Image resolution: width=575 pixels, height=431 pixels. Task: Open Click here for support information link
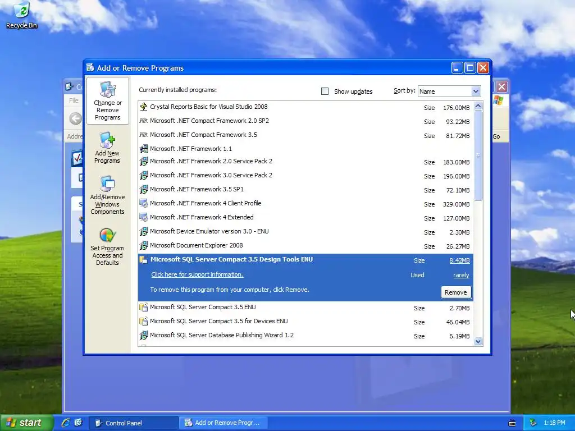(x=197, y=274)
